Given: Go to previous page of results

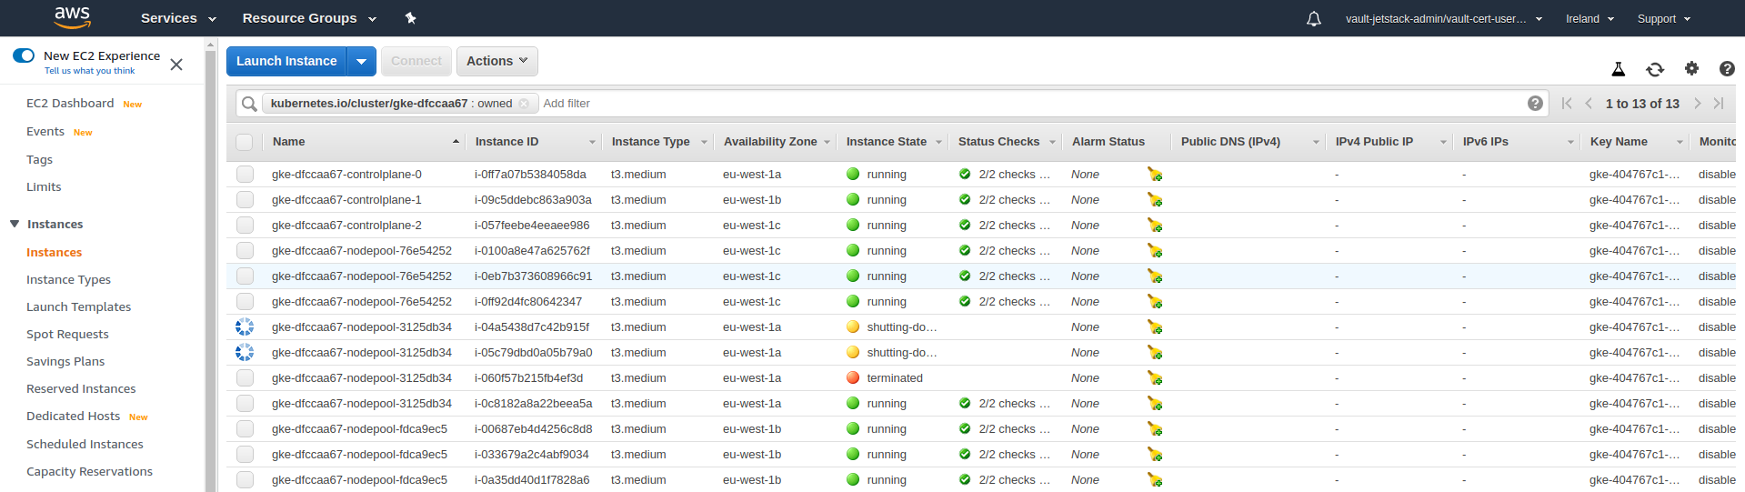Looking at the screenshot, I should [x=1589, y=104].
